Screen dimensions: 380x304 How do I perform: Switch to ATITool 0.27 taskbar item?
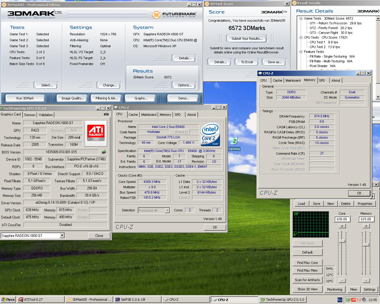tap(41, 300)
